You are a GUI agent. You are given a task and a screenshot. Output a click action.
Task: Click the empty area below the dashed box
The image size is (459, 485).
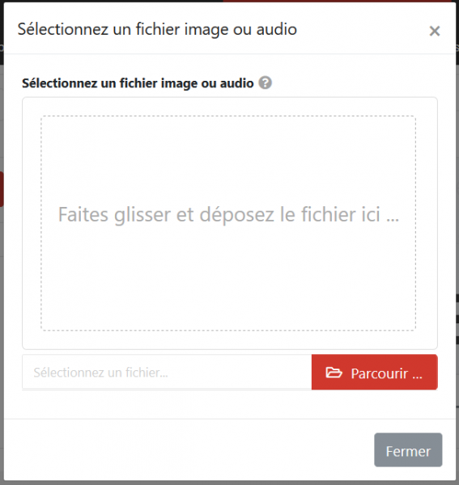click(230, 340)
